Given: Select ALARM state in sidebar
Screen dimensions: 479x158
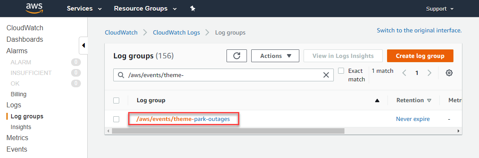Looking at the screenshot, I should 21,62.
